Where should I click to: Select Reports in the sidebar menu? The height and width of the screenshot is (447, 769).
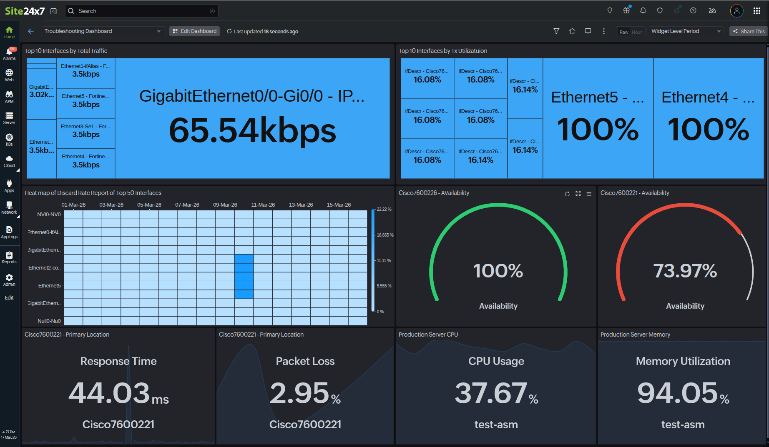coord(9,257)
